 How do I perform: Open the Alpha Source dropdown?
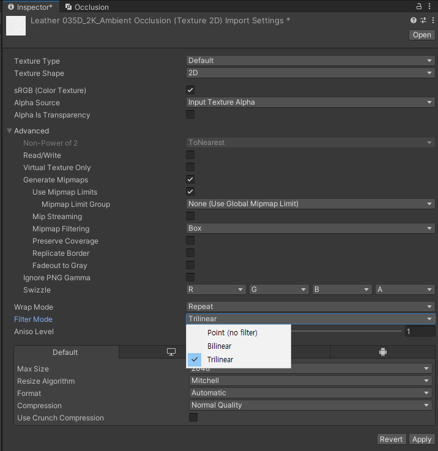310,102
